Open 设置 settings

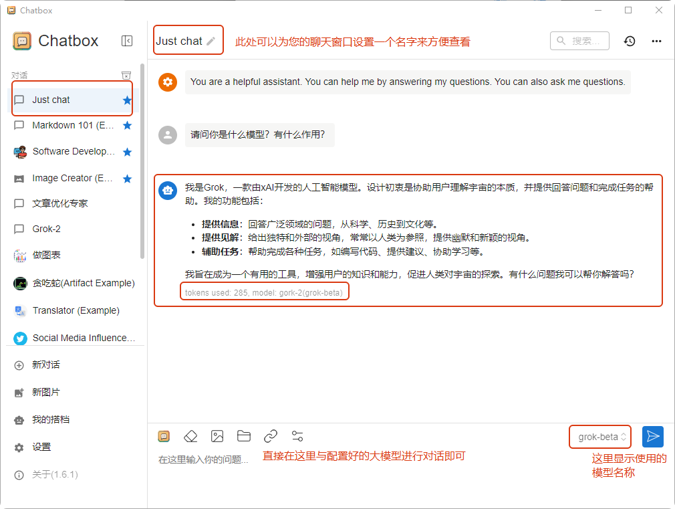pos(74,447)
